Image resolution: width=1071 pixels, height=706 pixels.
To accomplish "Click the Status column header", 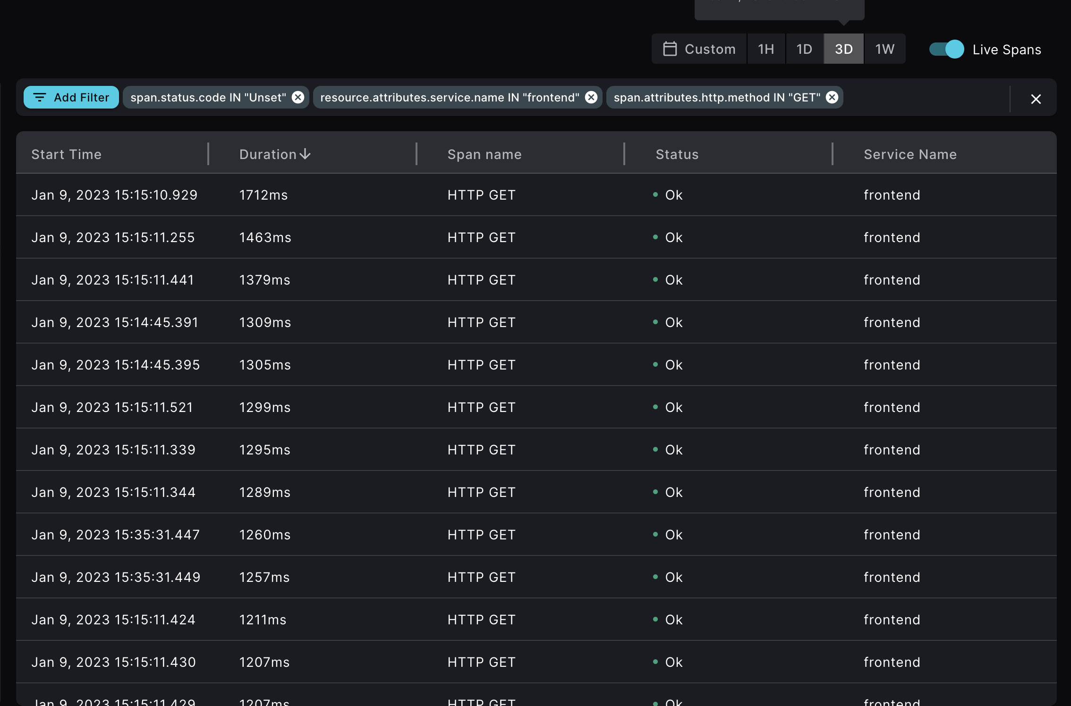I will point(677,154).
